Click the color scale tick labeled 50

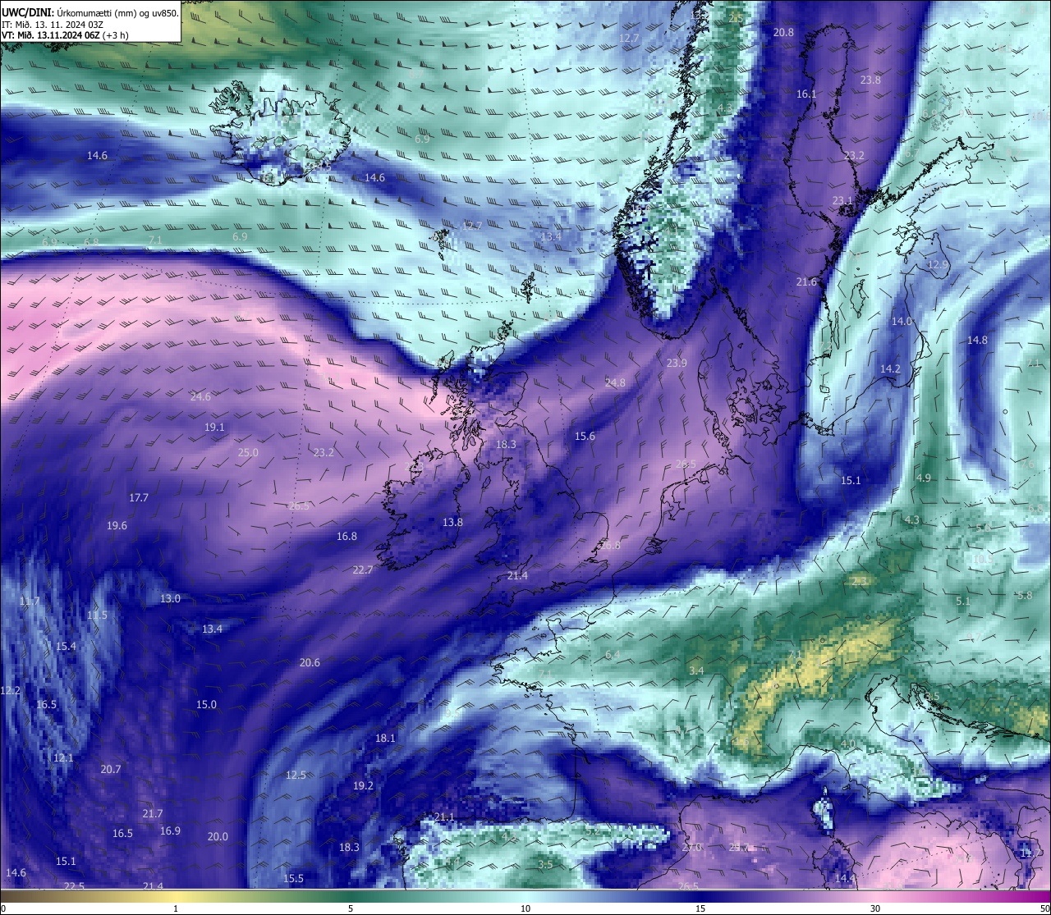click(1044, 908)
